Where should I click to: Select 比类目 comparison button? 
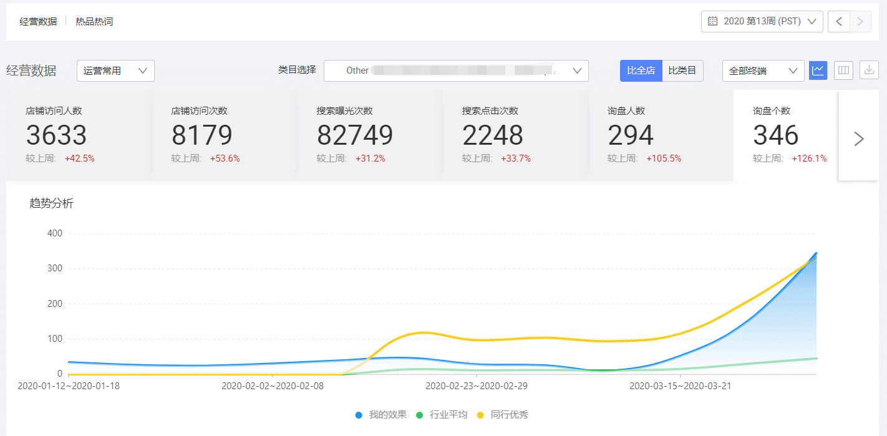[682, 70]
